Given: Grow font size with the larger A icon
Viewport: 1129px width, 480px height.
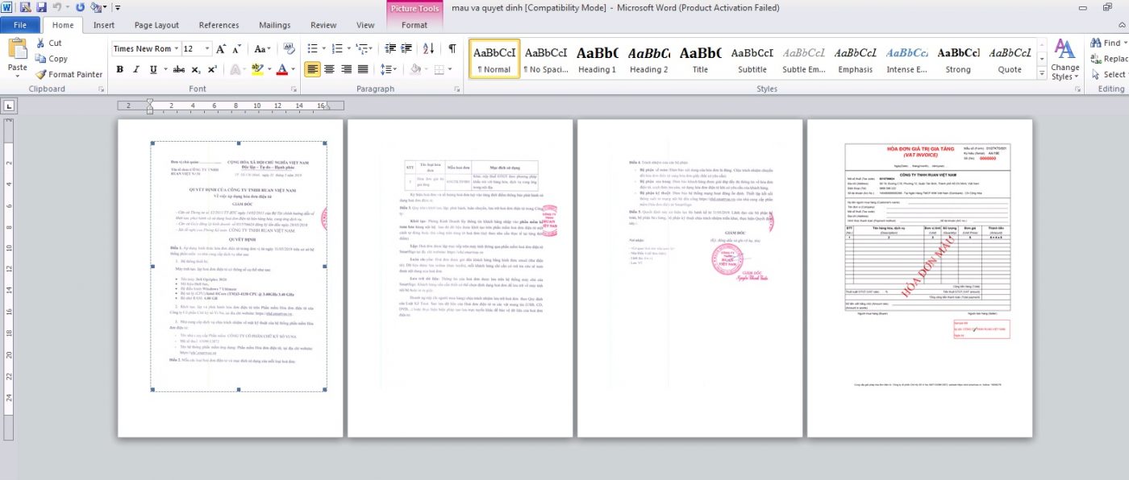Looking at the screenshot, I should 221,49.
